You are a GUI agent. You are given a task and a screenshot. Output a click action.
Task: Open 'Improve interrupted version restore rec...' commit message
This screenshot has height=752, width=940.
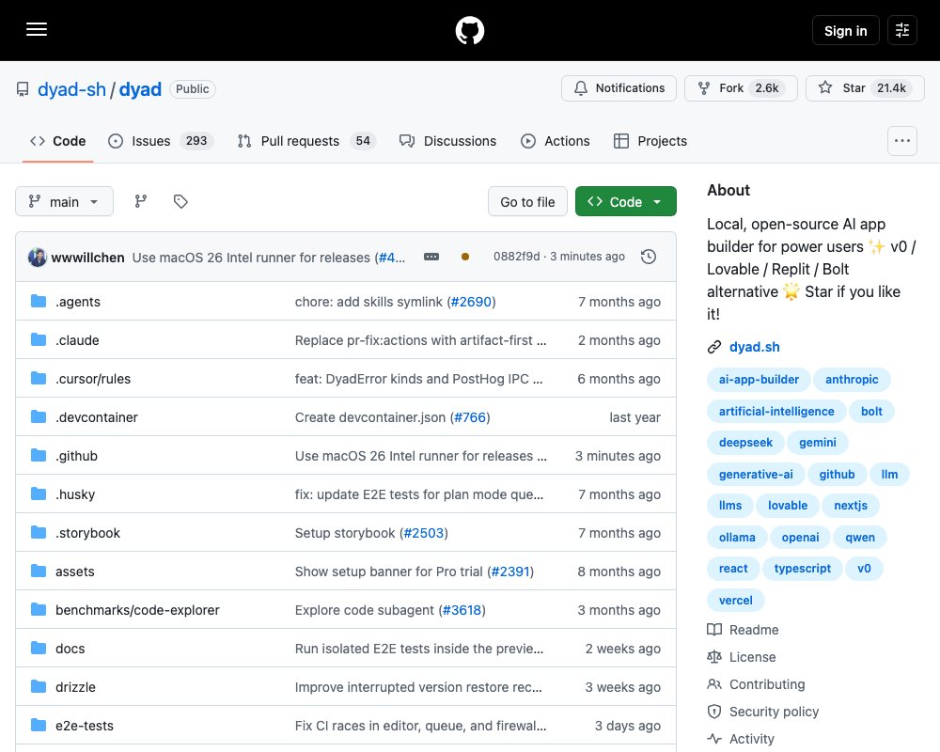tap(418, 686)
